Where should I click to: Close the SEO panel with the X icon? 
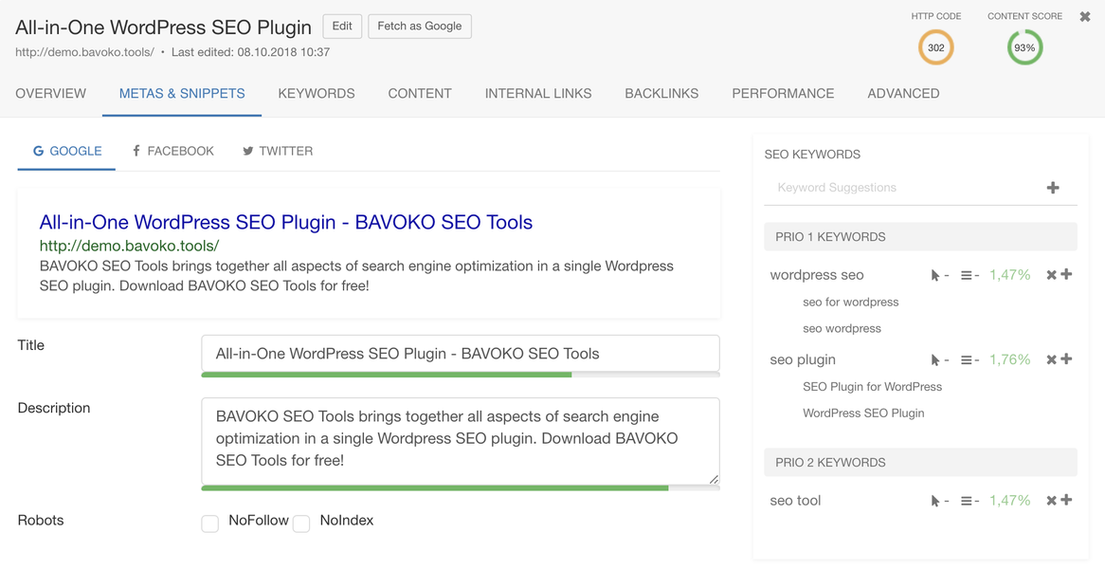pos(1085,16)
